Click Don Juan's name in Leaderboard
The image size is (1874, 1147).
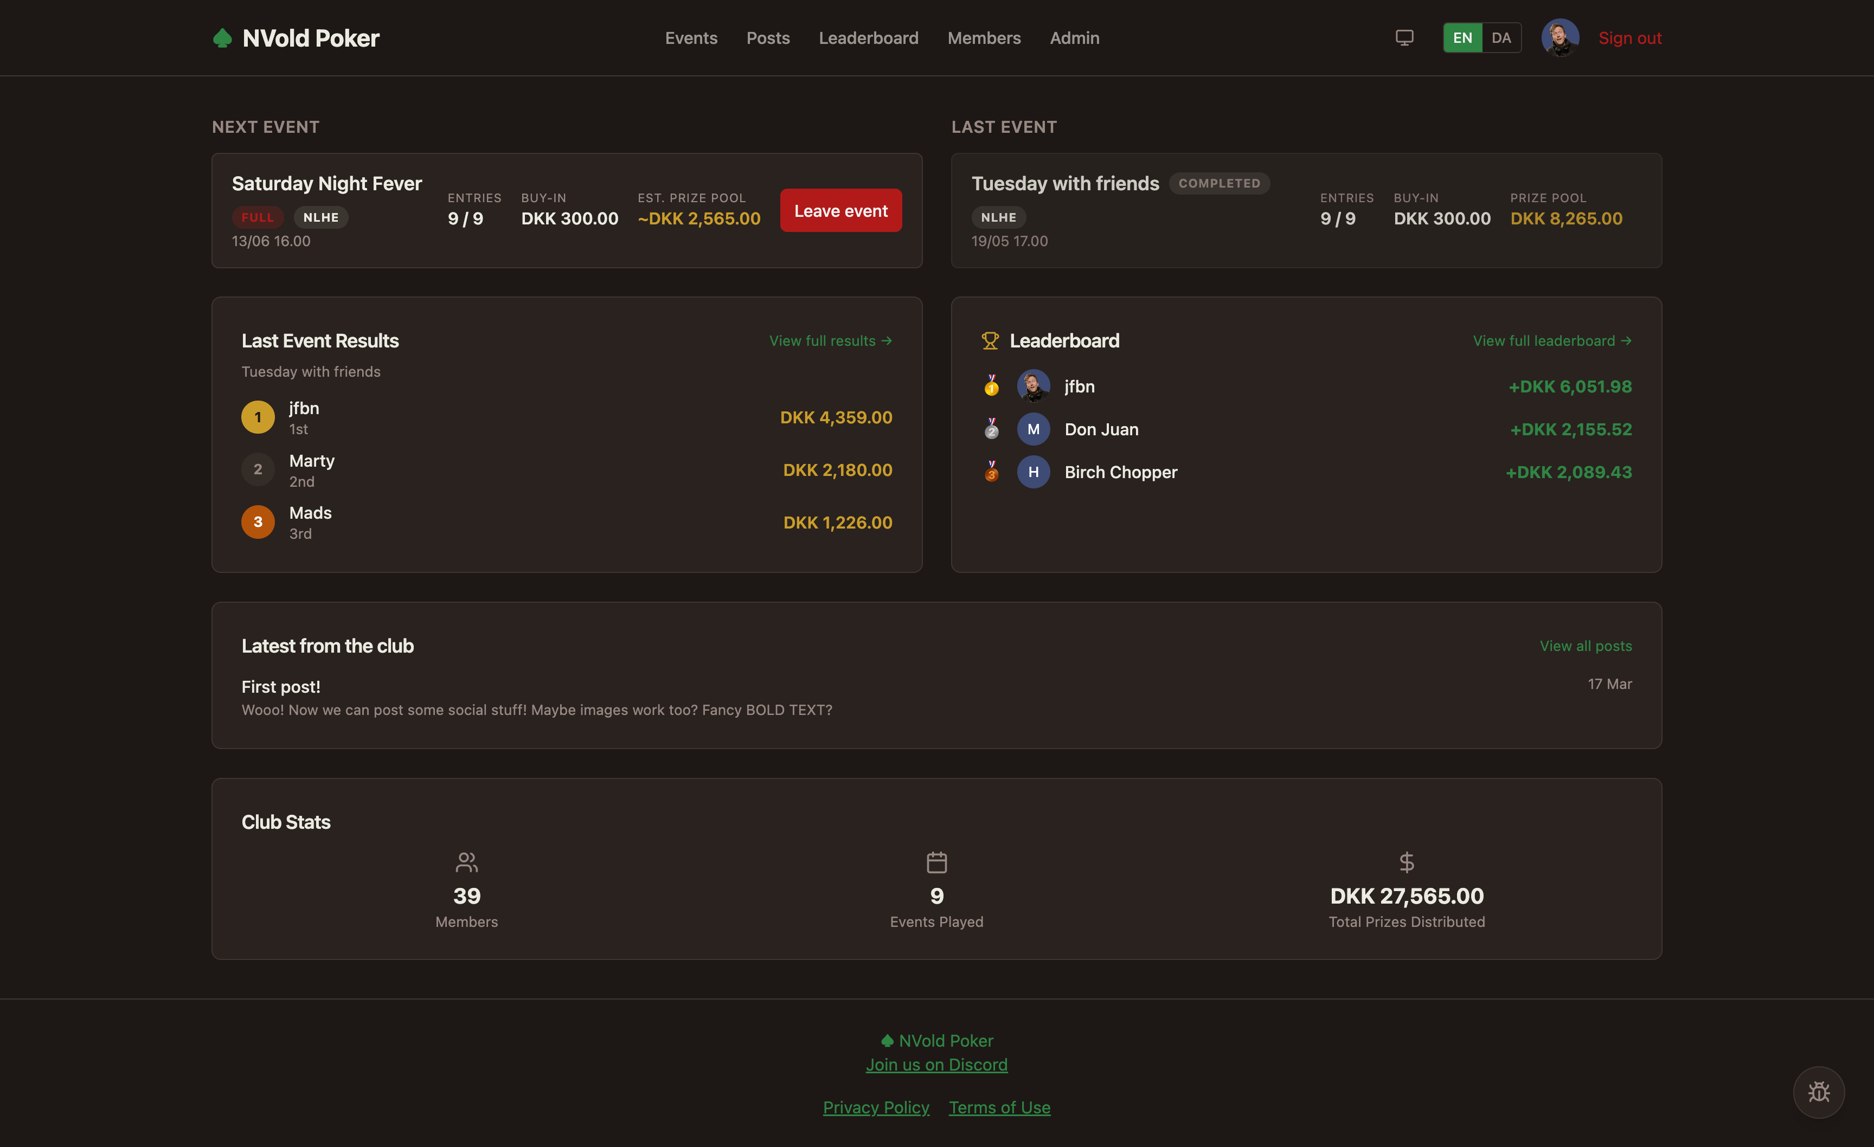(x=1101, y=429)
